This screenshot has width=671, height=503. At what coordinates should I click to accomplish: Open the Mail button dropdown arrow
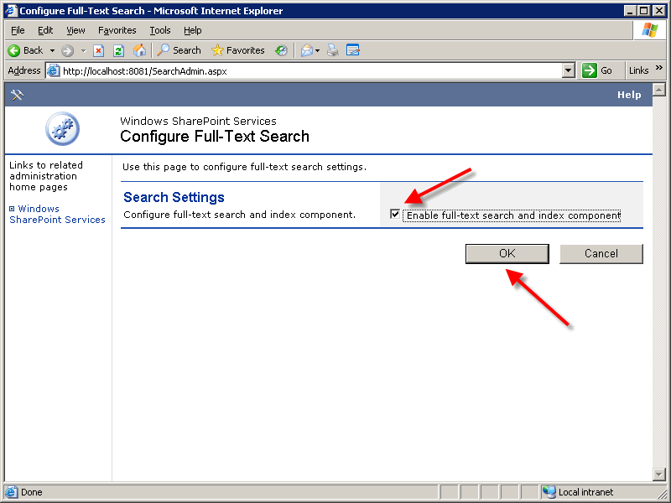point(318,51)
